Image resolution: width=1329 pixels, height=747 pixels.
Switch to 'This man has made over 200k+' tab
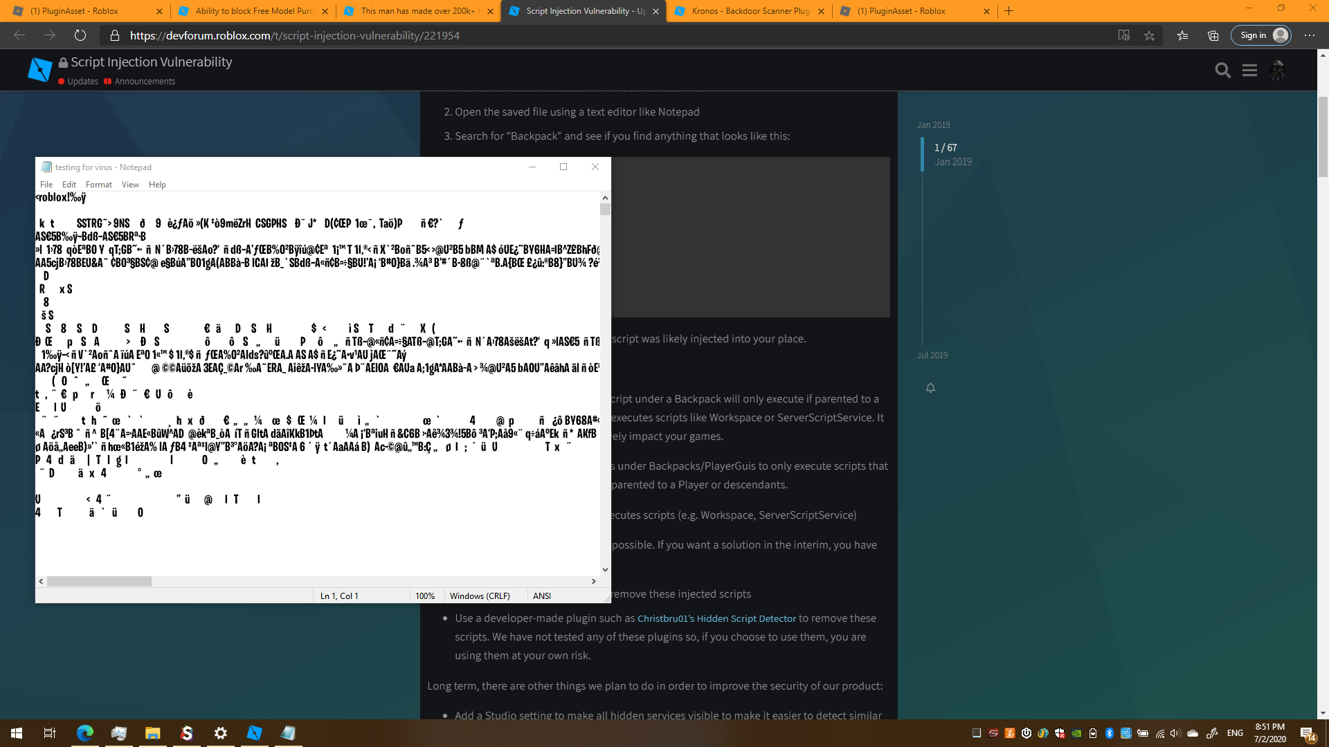pos(418,11)
